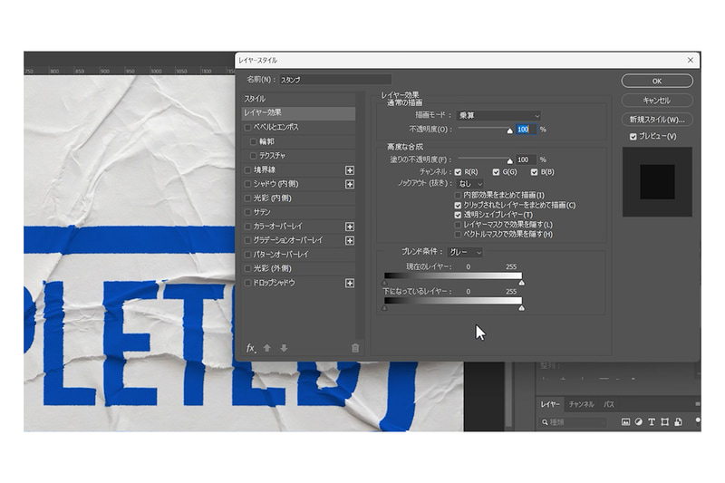Enable ベクトルマスクで効果を隠す checkbox
725x483 pixels.
(x=458, y=235)
